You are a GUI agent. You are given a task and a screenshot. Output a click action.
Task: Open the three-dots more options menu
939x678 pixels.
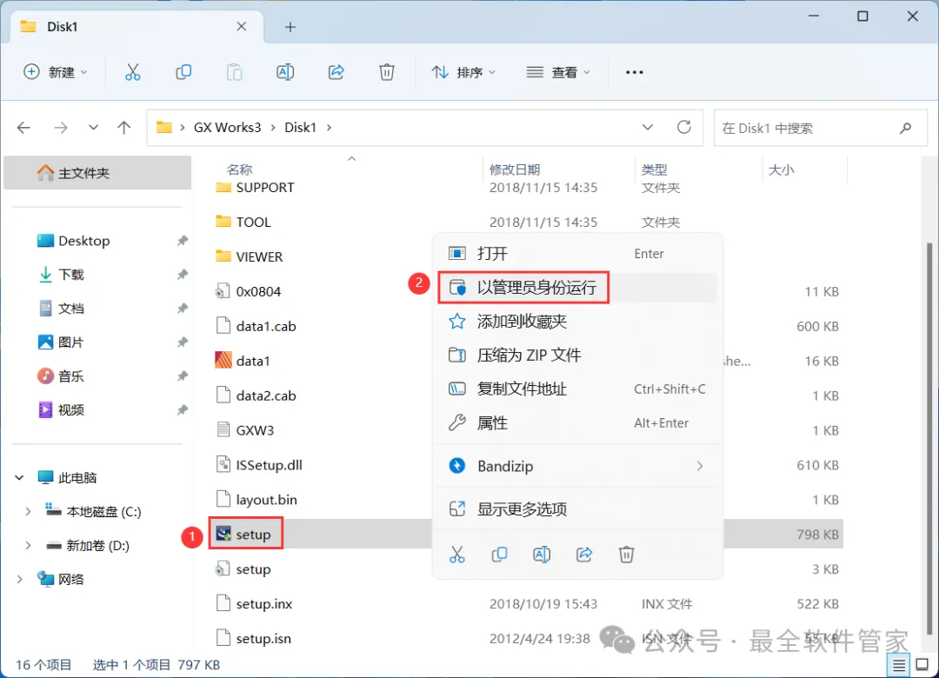point(634,72)
